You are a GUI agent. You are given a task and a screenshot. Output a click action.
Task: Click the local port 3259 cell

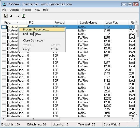(107, 45)
